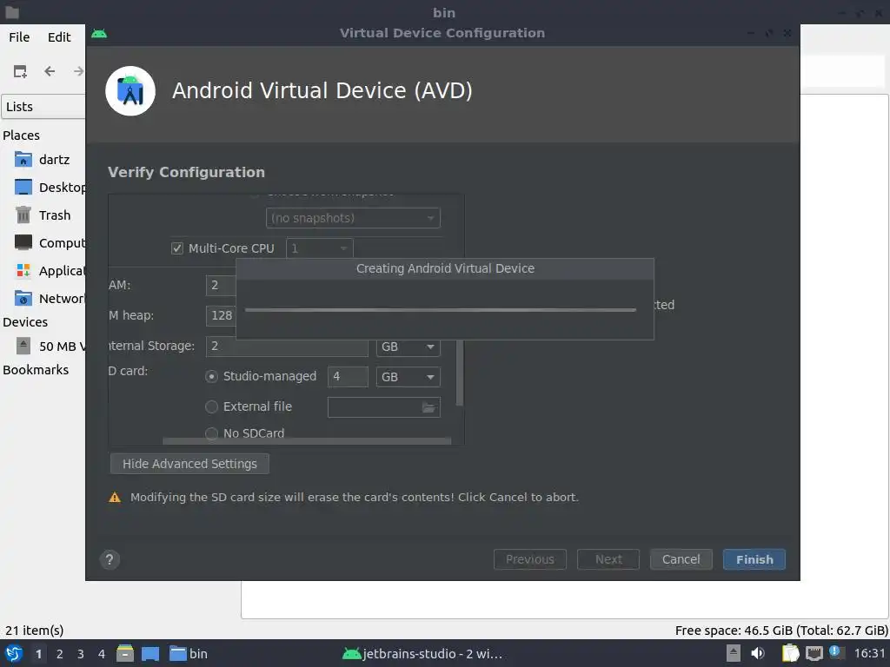Click the removable media eject tray icon
The height and width of the screenshot is (667, 890).
coord(734,653)
